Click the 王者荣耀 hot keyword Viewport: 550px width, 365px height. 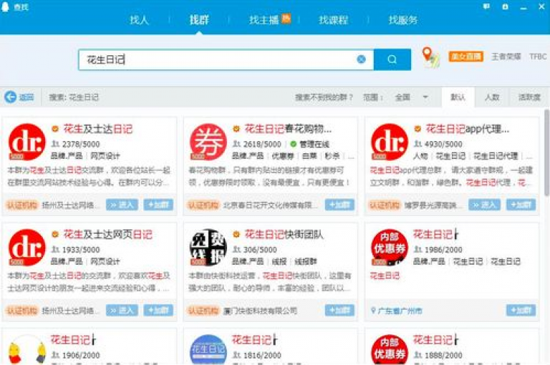(x=506, y=56)
